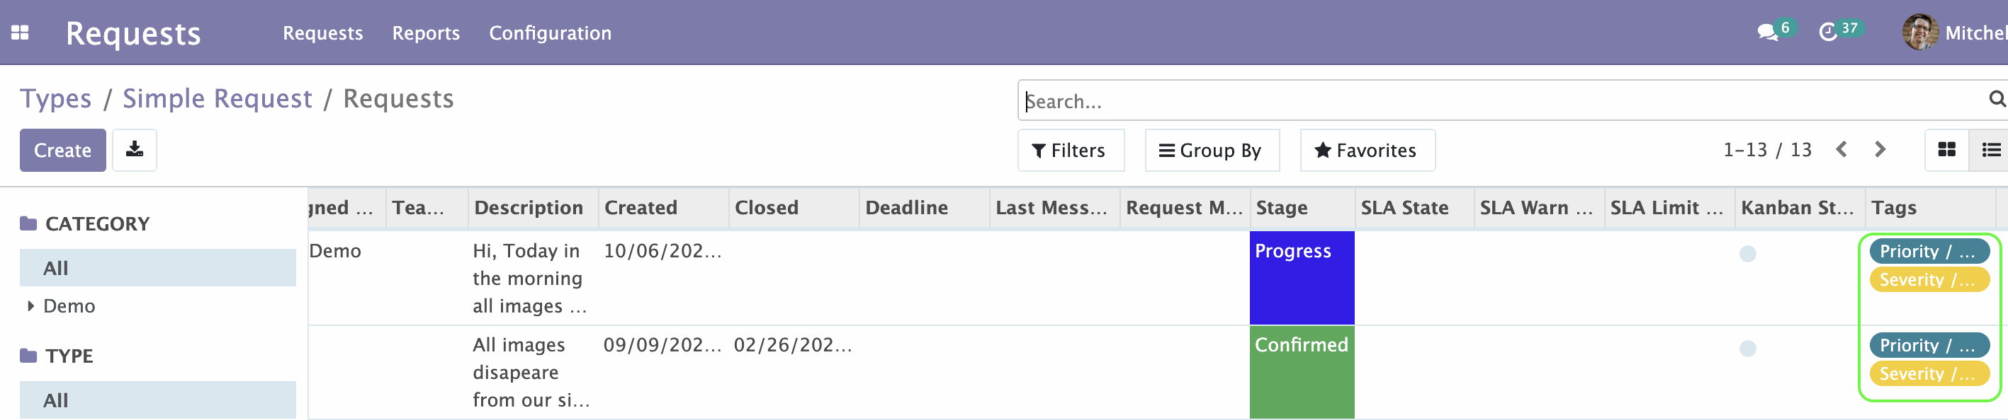
Task: Click the search magnifier icon
Action: (1997, 100)
